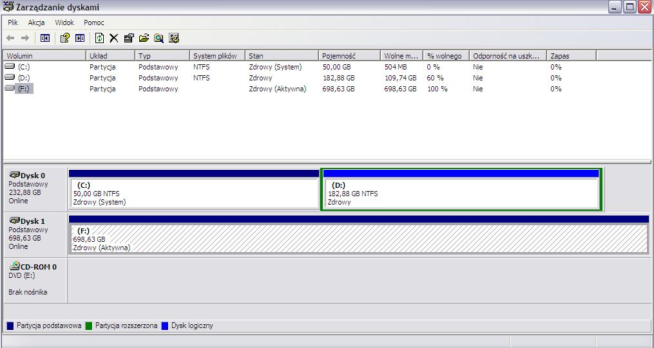Select the D: volume drive icon in list
Viewport: 654px width, 348px height.
point(10,77)
